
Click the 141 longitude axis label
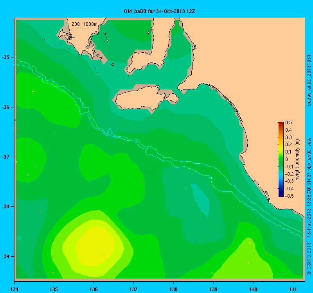(293, 289)
